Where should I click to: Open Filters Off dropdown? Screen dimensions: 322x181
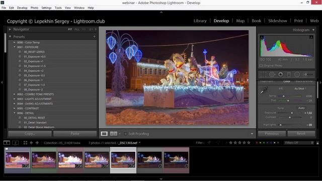pos(299,143)
